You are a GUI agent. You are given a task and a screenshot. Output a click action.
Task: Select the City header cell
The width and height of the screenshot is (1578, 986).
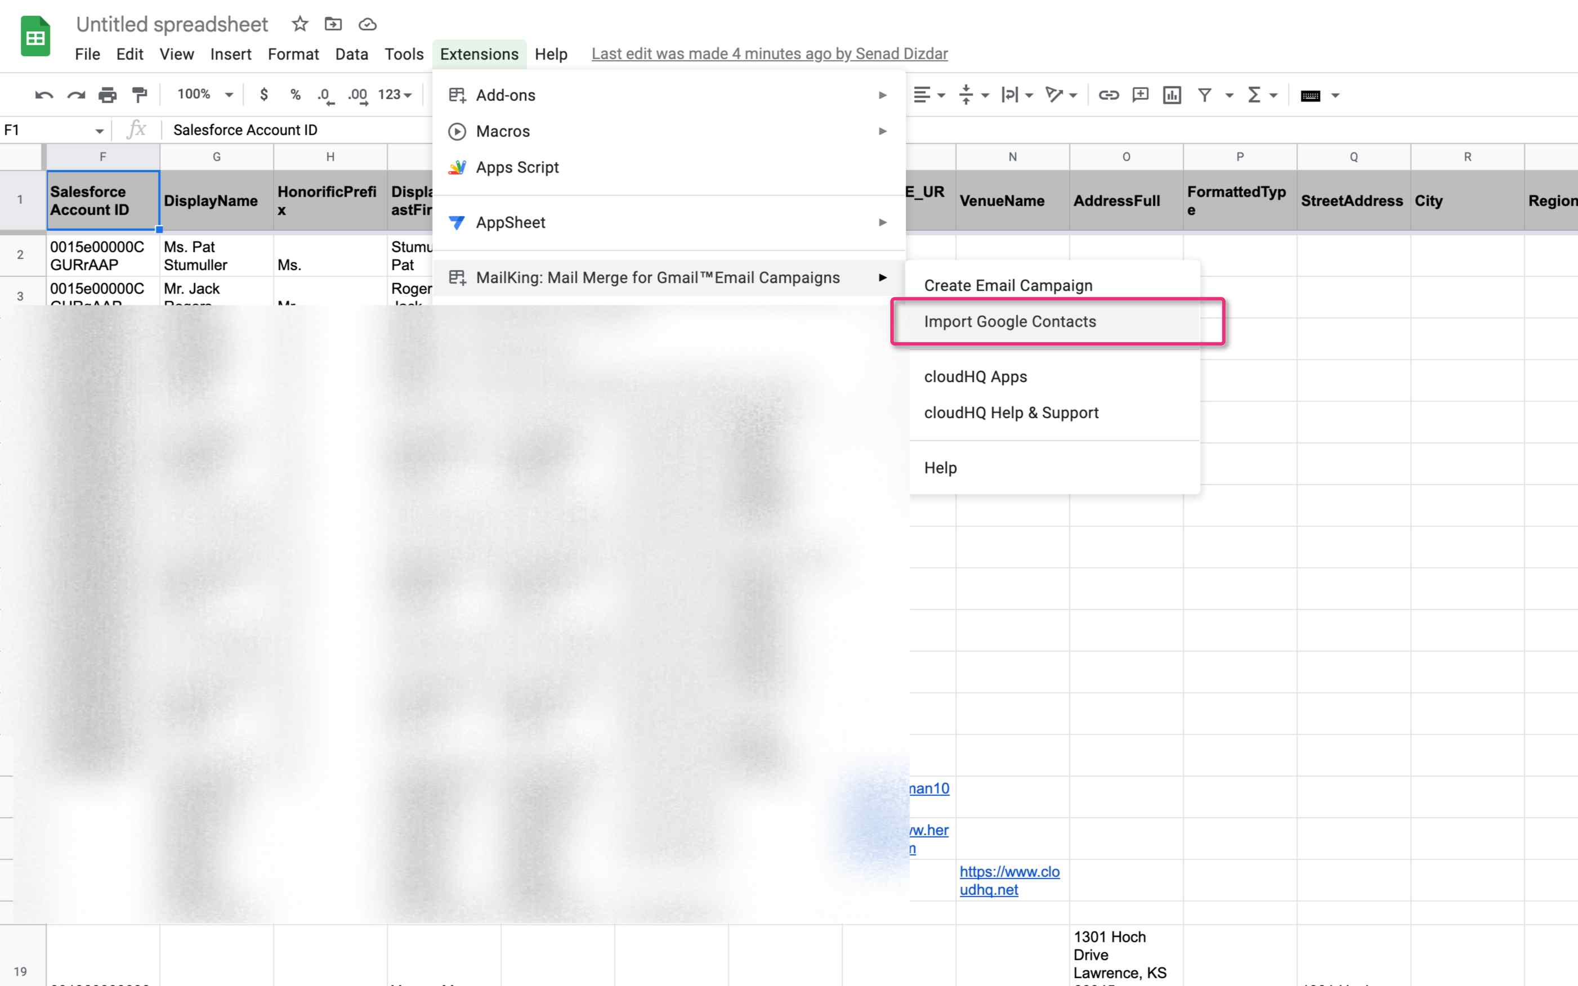pyautogui.click(x=1467, y=201)
